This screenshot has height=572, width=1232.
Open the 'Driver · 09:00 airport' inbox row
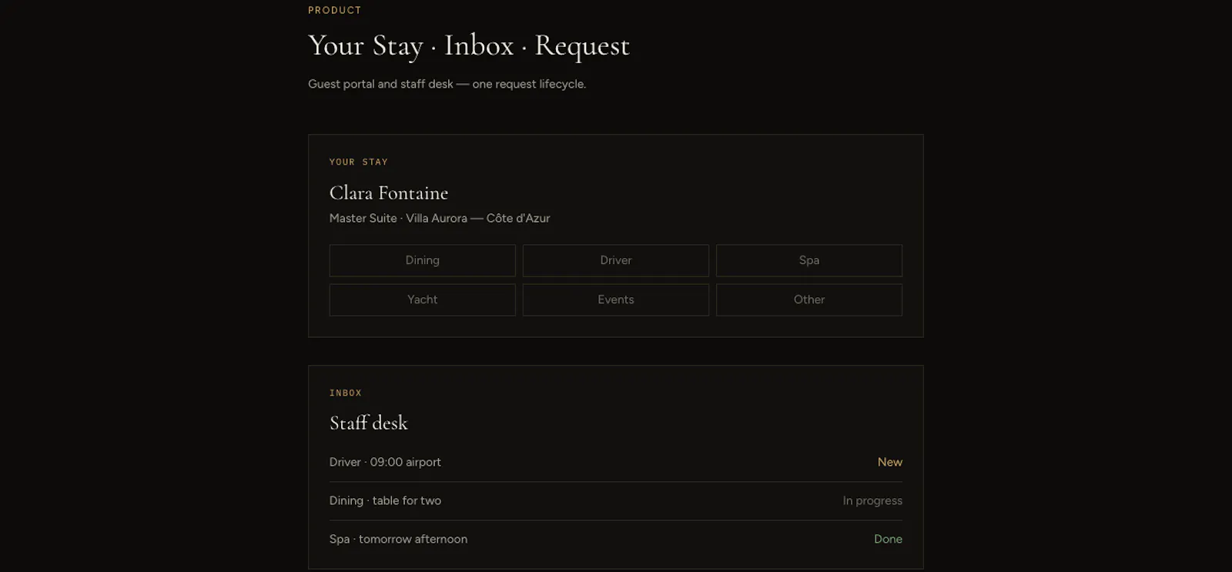(x=616, y=462)
